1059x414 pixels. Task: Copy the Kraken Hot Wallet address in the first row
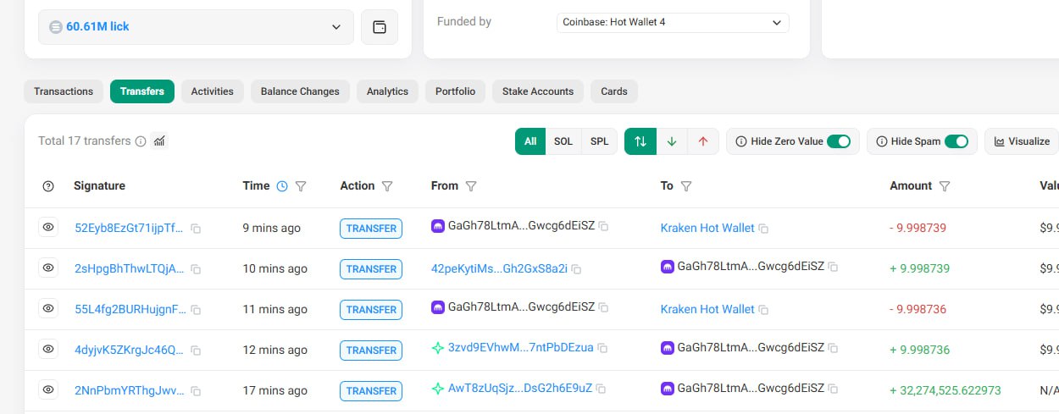click(x=763, y=229)
